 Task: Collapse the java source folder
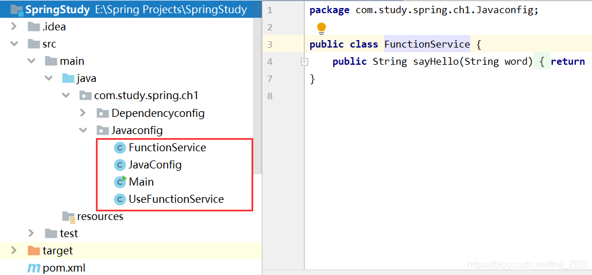[49, 78]
